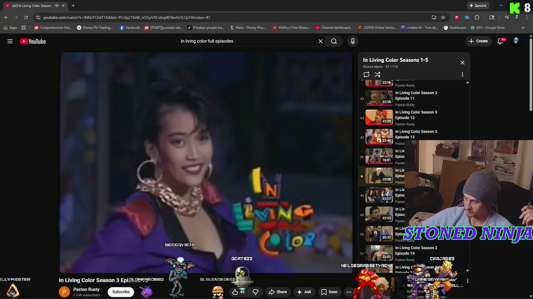The image size is (533, 299).
Task: Dislike the video
Action: pyautogui.click(x=255, y=292)
